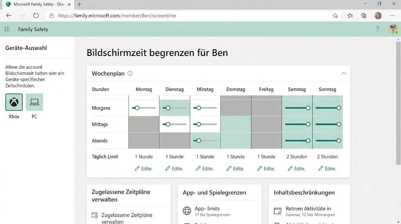Adjust Sonntag Abends slider
The width and height of the screenshot is (401, 224).
click(x=329, y=141)
